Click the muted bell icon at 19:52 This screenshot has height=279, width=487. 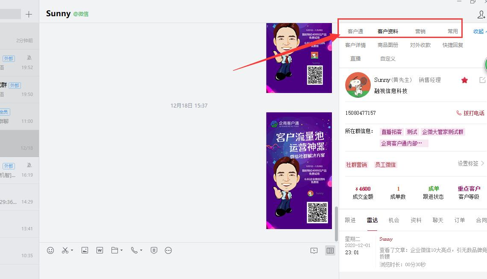coord(29,58)
